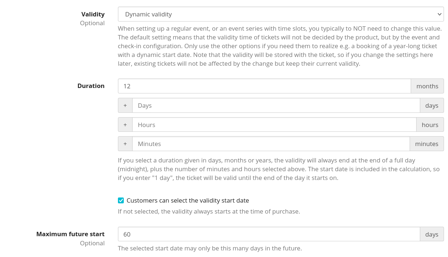The height and width of the screenshot is (257, 448).
Task: Focus the Days duration input
Action: click(x=276, y=106)
